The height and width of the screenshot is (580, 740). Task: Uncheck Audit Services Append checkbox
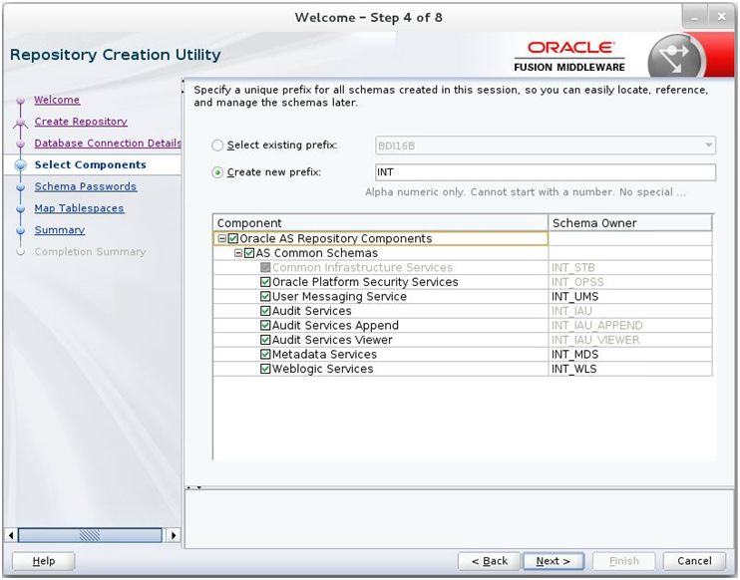(x=265, y=325)
